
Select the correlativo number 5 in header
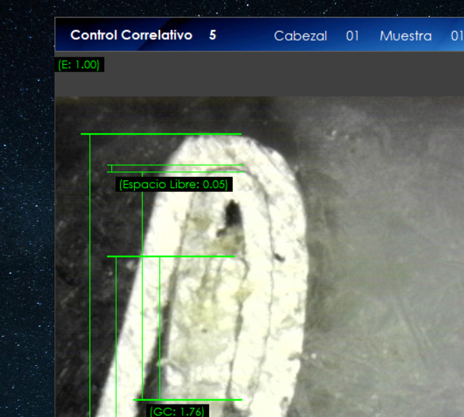(x=212, y=35)
